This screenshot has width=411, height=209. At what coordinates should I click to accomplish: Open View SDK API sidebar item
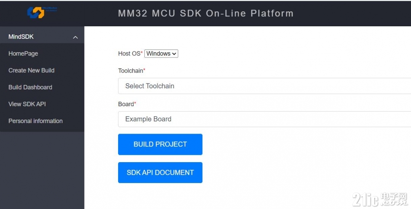[27, 104]
